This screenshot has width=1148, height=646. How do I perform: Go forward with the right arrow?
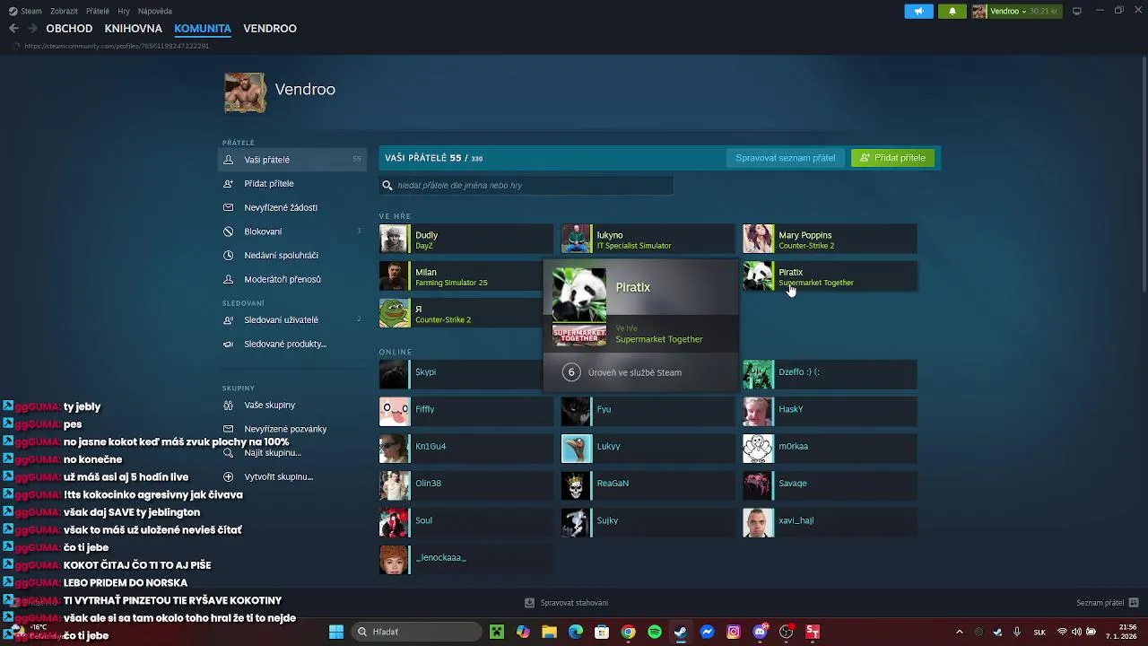pyautogui.click(x=32, y=29)
